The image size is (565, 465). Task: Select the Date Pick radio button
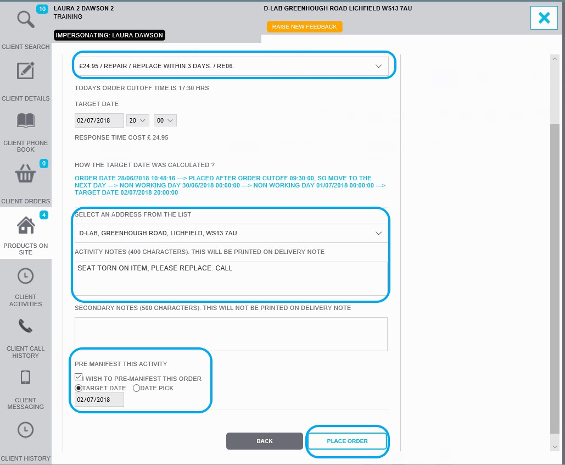(x=136, y=388)
